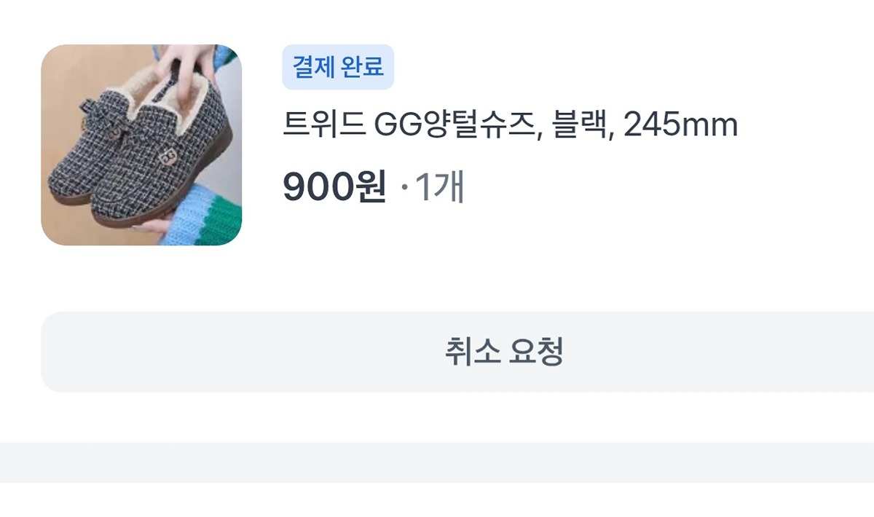The height and width of the screenshot is (517, 874).
Task: Click the gray section divider bar
Action: coord(437,462)
